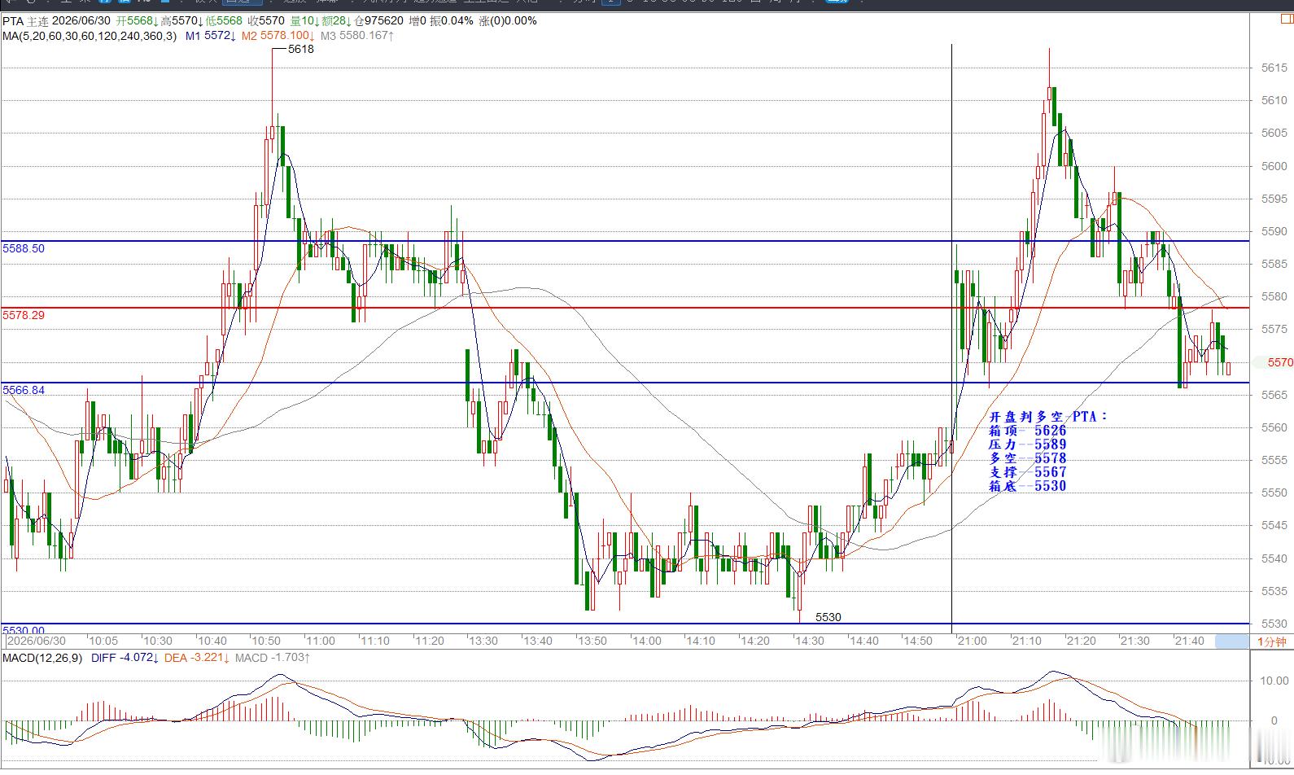
Task: Click the 多空 5578 annotation line
Action: point(1027,458)
